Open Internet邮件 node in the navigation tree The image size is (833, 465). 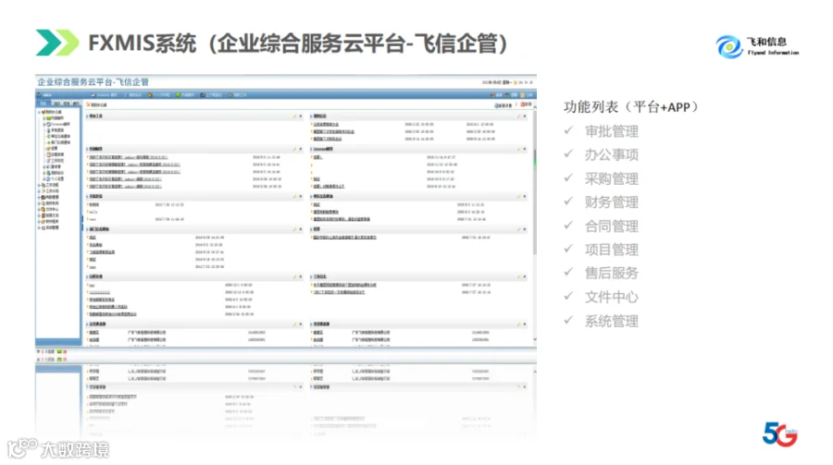pos(58,124)
